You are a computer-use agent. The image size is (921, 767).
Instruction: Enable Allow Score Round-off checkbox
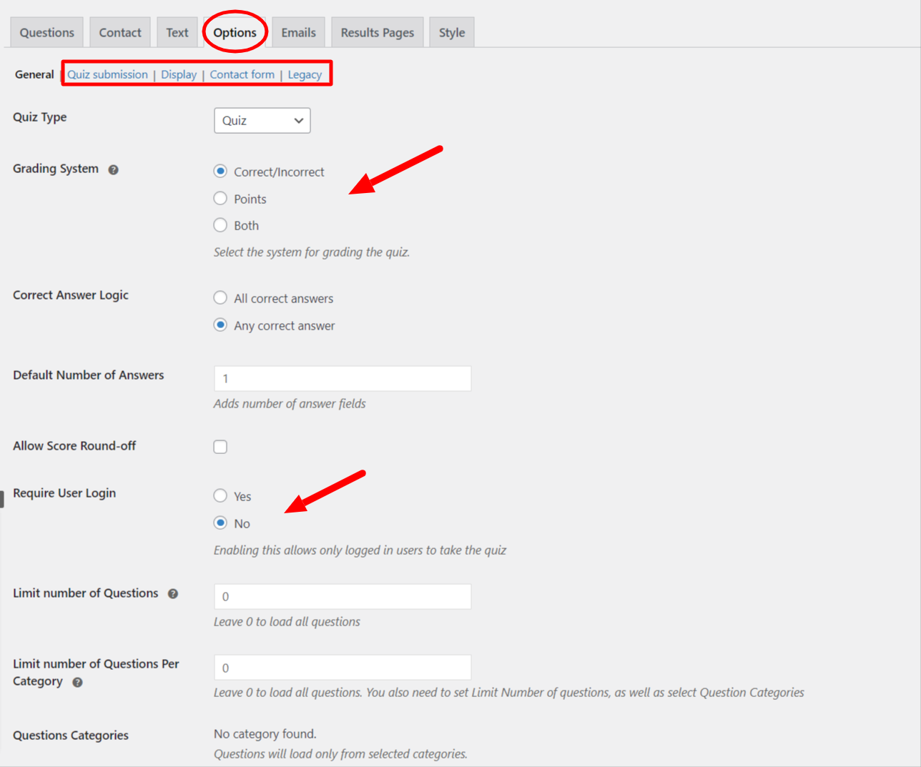[x=220, y=447]
